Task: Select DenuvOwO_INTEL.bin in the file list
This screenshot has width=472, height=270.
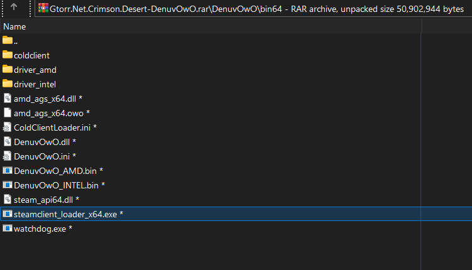Action: 57,185
